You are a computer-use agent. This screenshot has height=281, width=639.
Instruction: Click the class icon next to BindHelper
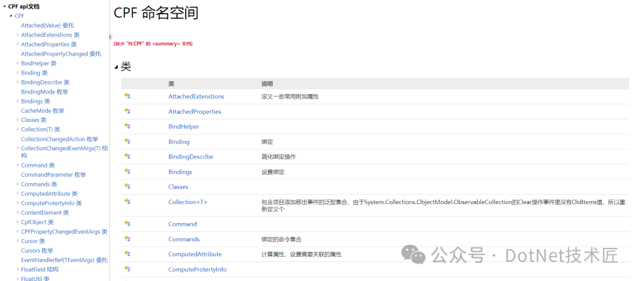127,126
